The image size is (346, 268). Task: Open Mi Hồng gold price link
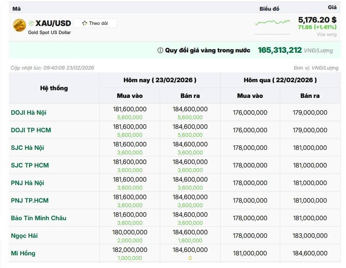coord(23,253)
